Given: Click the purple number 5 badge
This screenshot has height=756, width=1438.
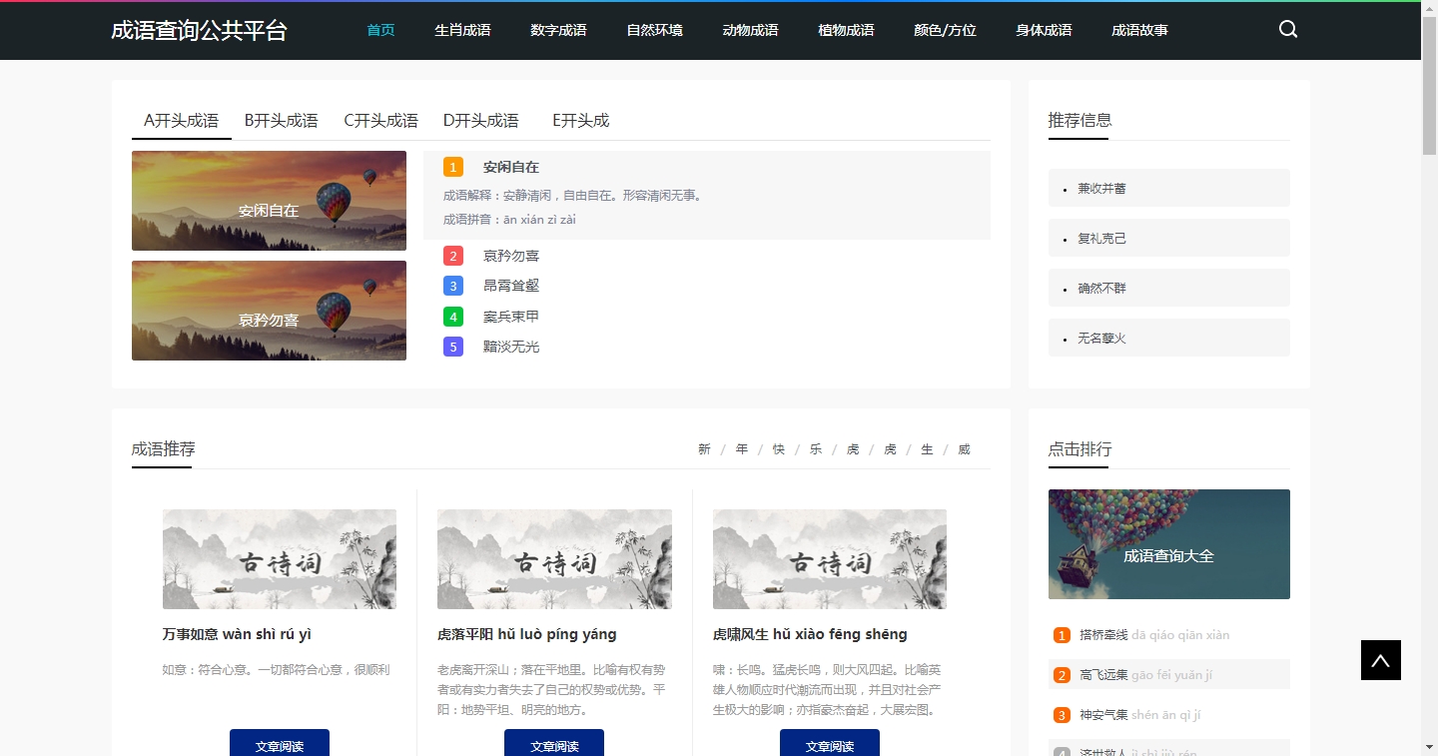Looking at the screenshot, I should click(x=453, y=347).
